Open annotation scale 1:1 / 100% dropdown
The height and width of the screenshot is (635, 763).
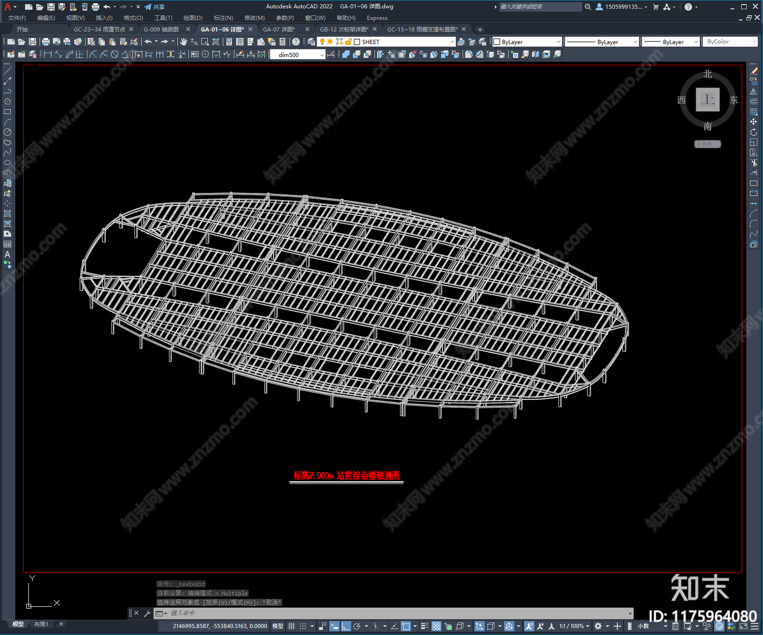click(575, 626)
